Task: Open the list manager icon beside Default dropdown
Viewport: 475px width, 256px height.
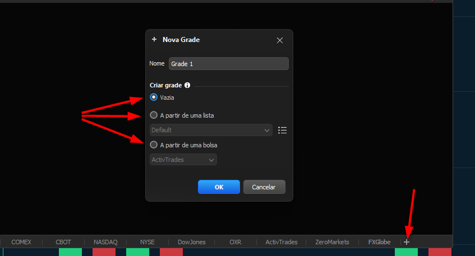Action: 282,130
